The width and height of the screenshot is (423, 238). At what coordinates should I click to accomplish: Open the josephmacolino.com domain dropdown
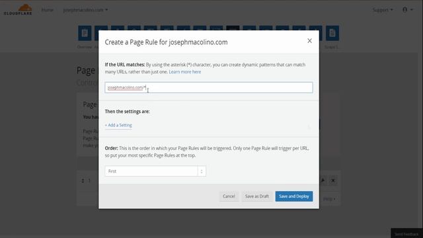(x=85, y=10)
